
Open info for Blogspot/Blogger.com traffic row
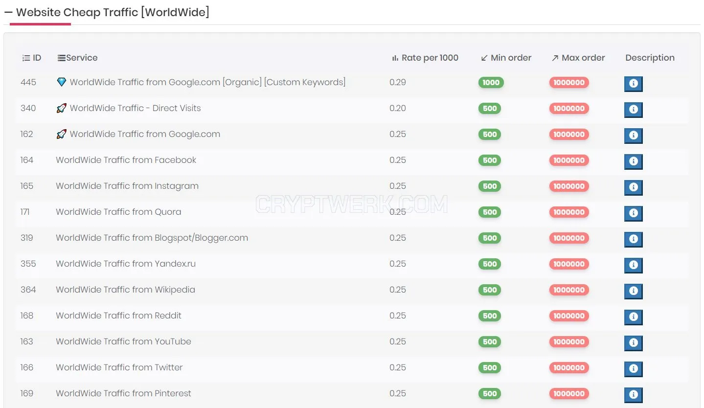point(634,239)
